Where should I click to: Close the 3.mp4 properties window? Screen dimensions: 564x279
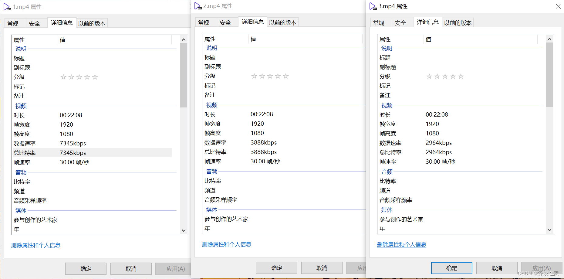click(558, 6)
